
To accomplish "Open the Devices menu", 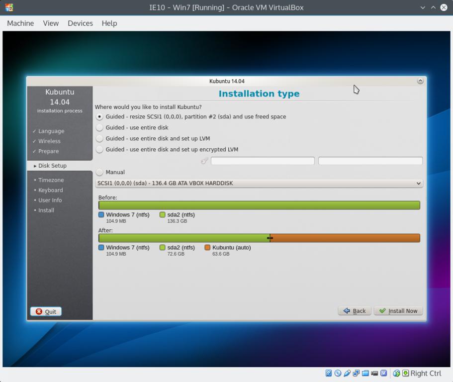I will coord(80,23).
